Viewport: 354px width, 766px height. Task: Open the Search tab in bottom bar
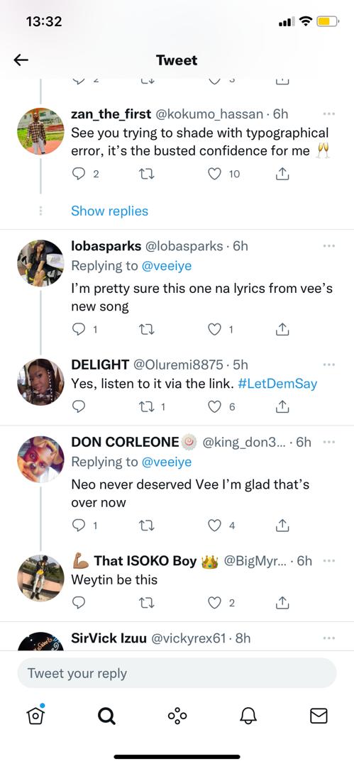[106, 716]
